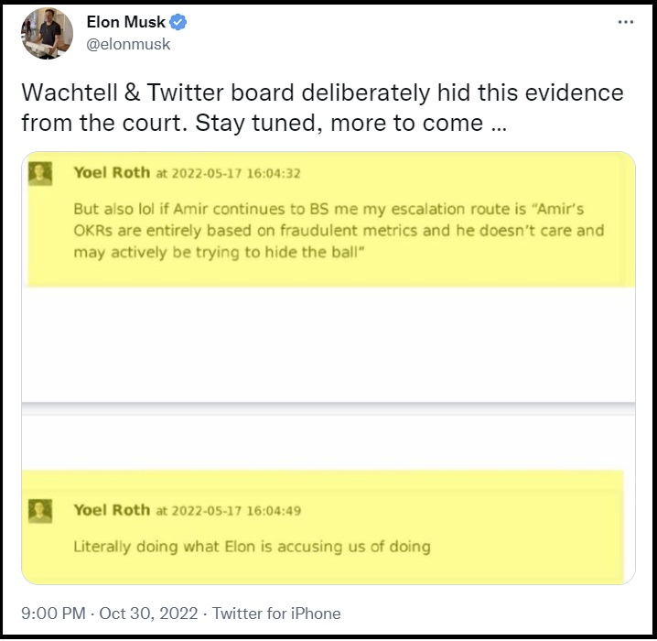657x641 pixels.
Task: Open Elon Musk's profile picture
Action: point(47,33)
